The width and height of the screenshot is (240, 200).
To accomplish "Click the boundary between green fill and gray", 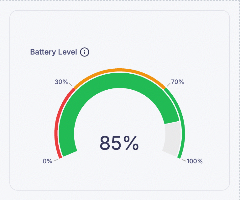I will coord(172,123).
